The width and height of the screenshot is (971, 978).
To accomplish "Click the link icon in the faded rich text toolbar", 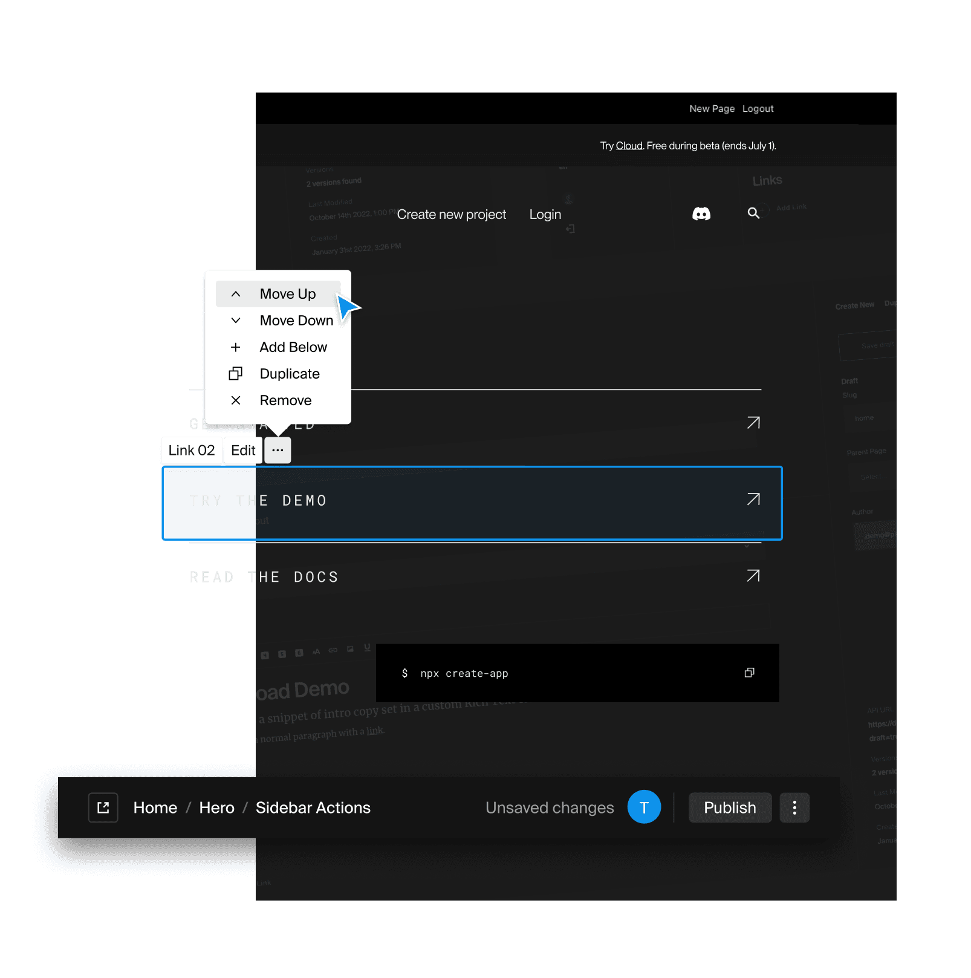I will (333, 650).
